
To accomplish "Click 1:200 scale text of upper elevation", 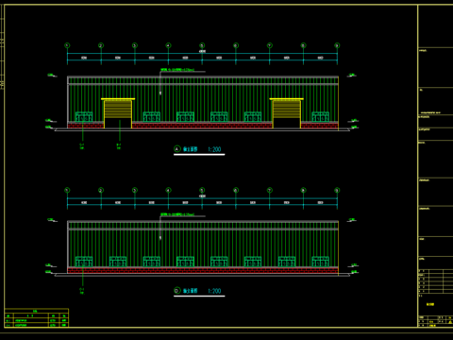I will tap(214, 149).
